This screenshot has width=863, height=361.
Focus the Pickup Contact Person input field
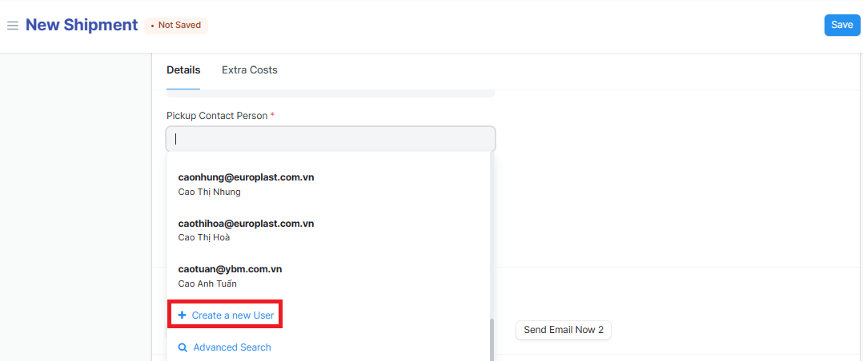(331, 139)
